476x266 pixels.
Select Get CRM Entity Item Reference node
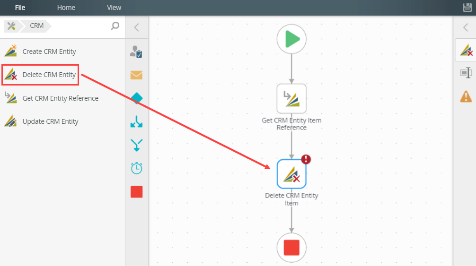click(291, 98)
